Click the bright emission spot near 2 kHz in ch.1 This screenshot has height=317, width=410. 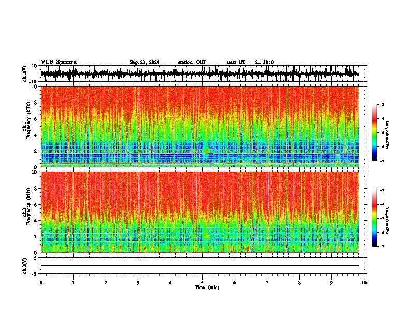(x=207, y=151)
